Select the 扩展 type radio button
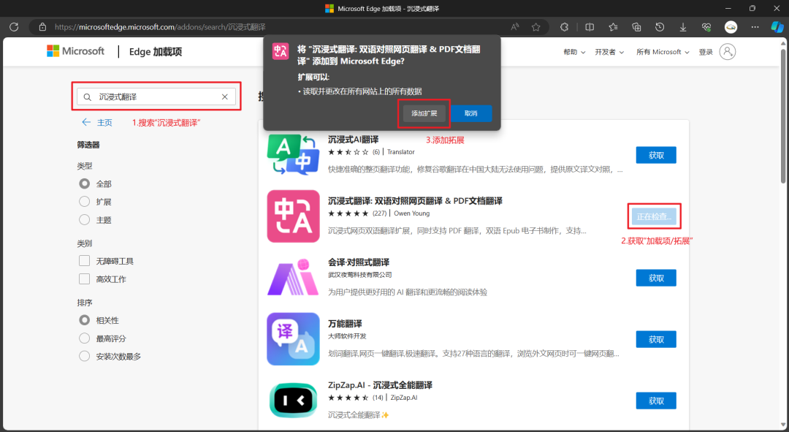This screenshot has width=789, height=432. pyautogui.click(x=84, y=202)
